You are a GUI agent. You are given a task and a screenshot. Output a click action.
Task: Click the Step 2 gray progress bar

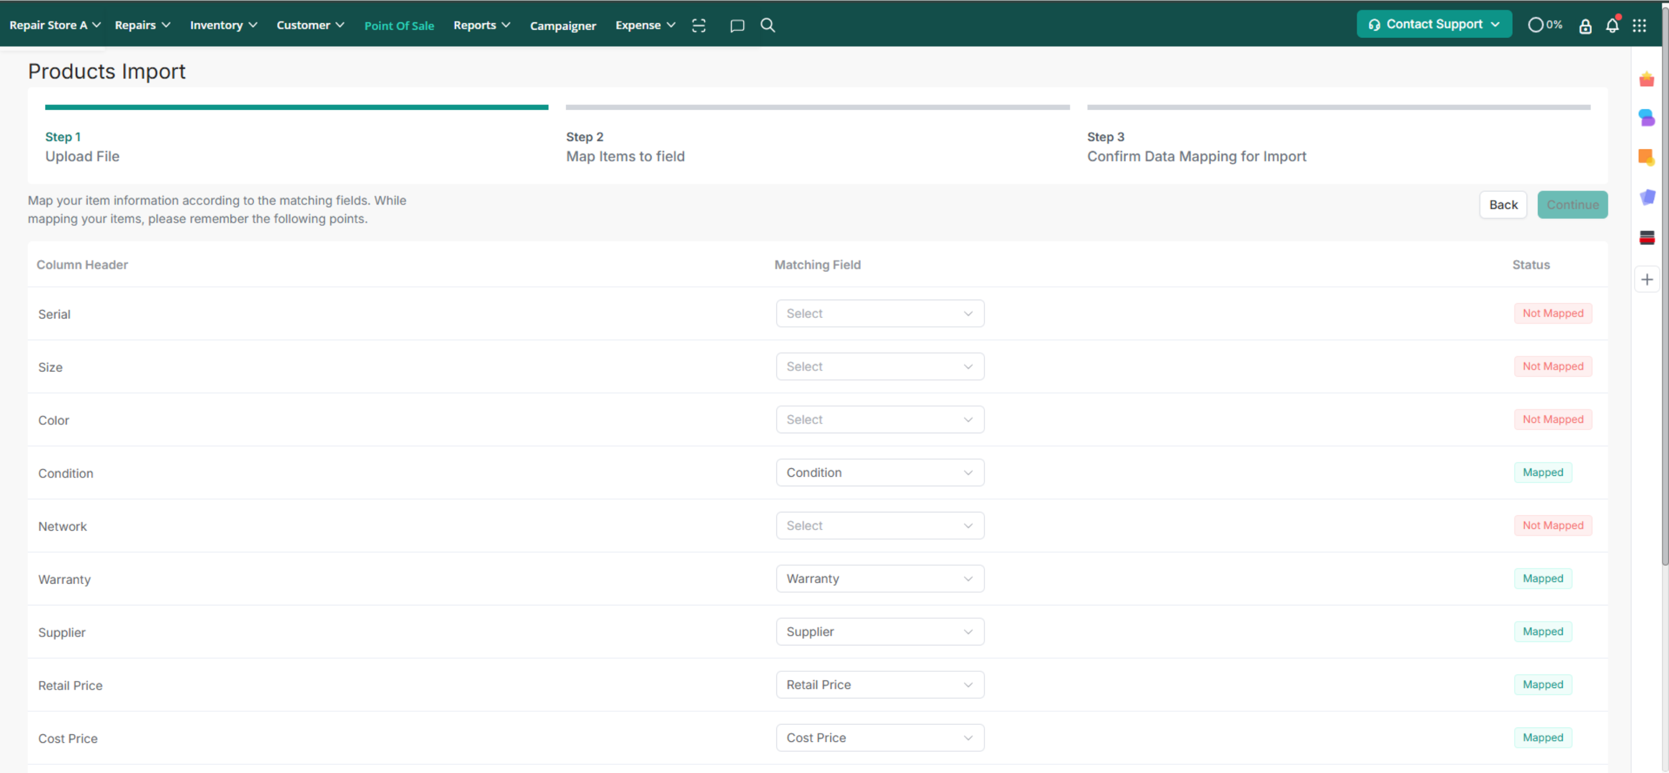[817, 107]
